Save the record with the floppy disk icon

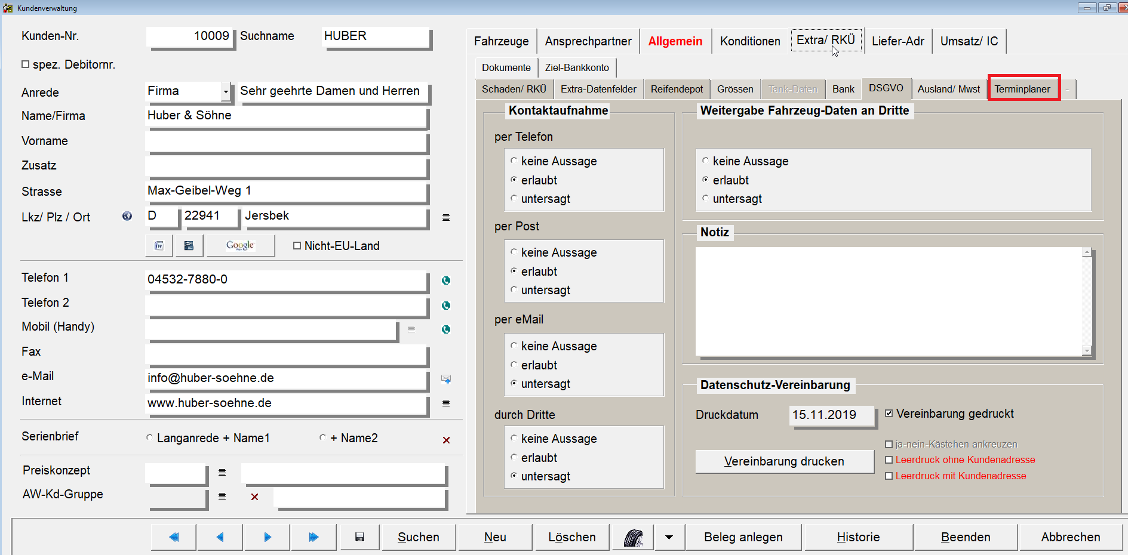(x=359, y=537)
